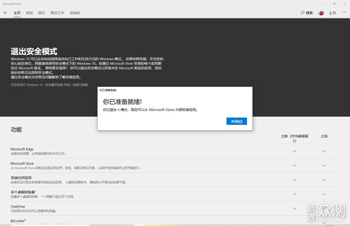The height and width of the screenshot is (226, 350).
Task: Open the 主页 tab
Action: (17, 13)
